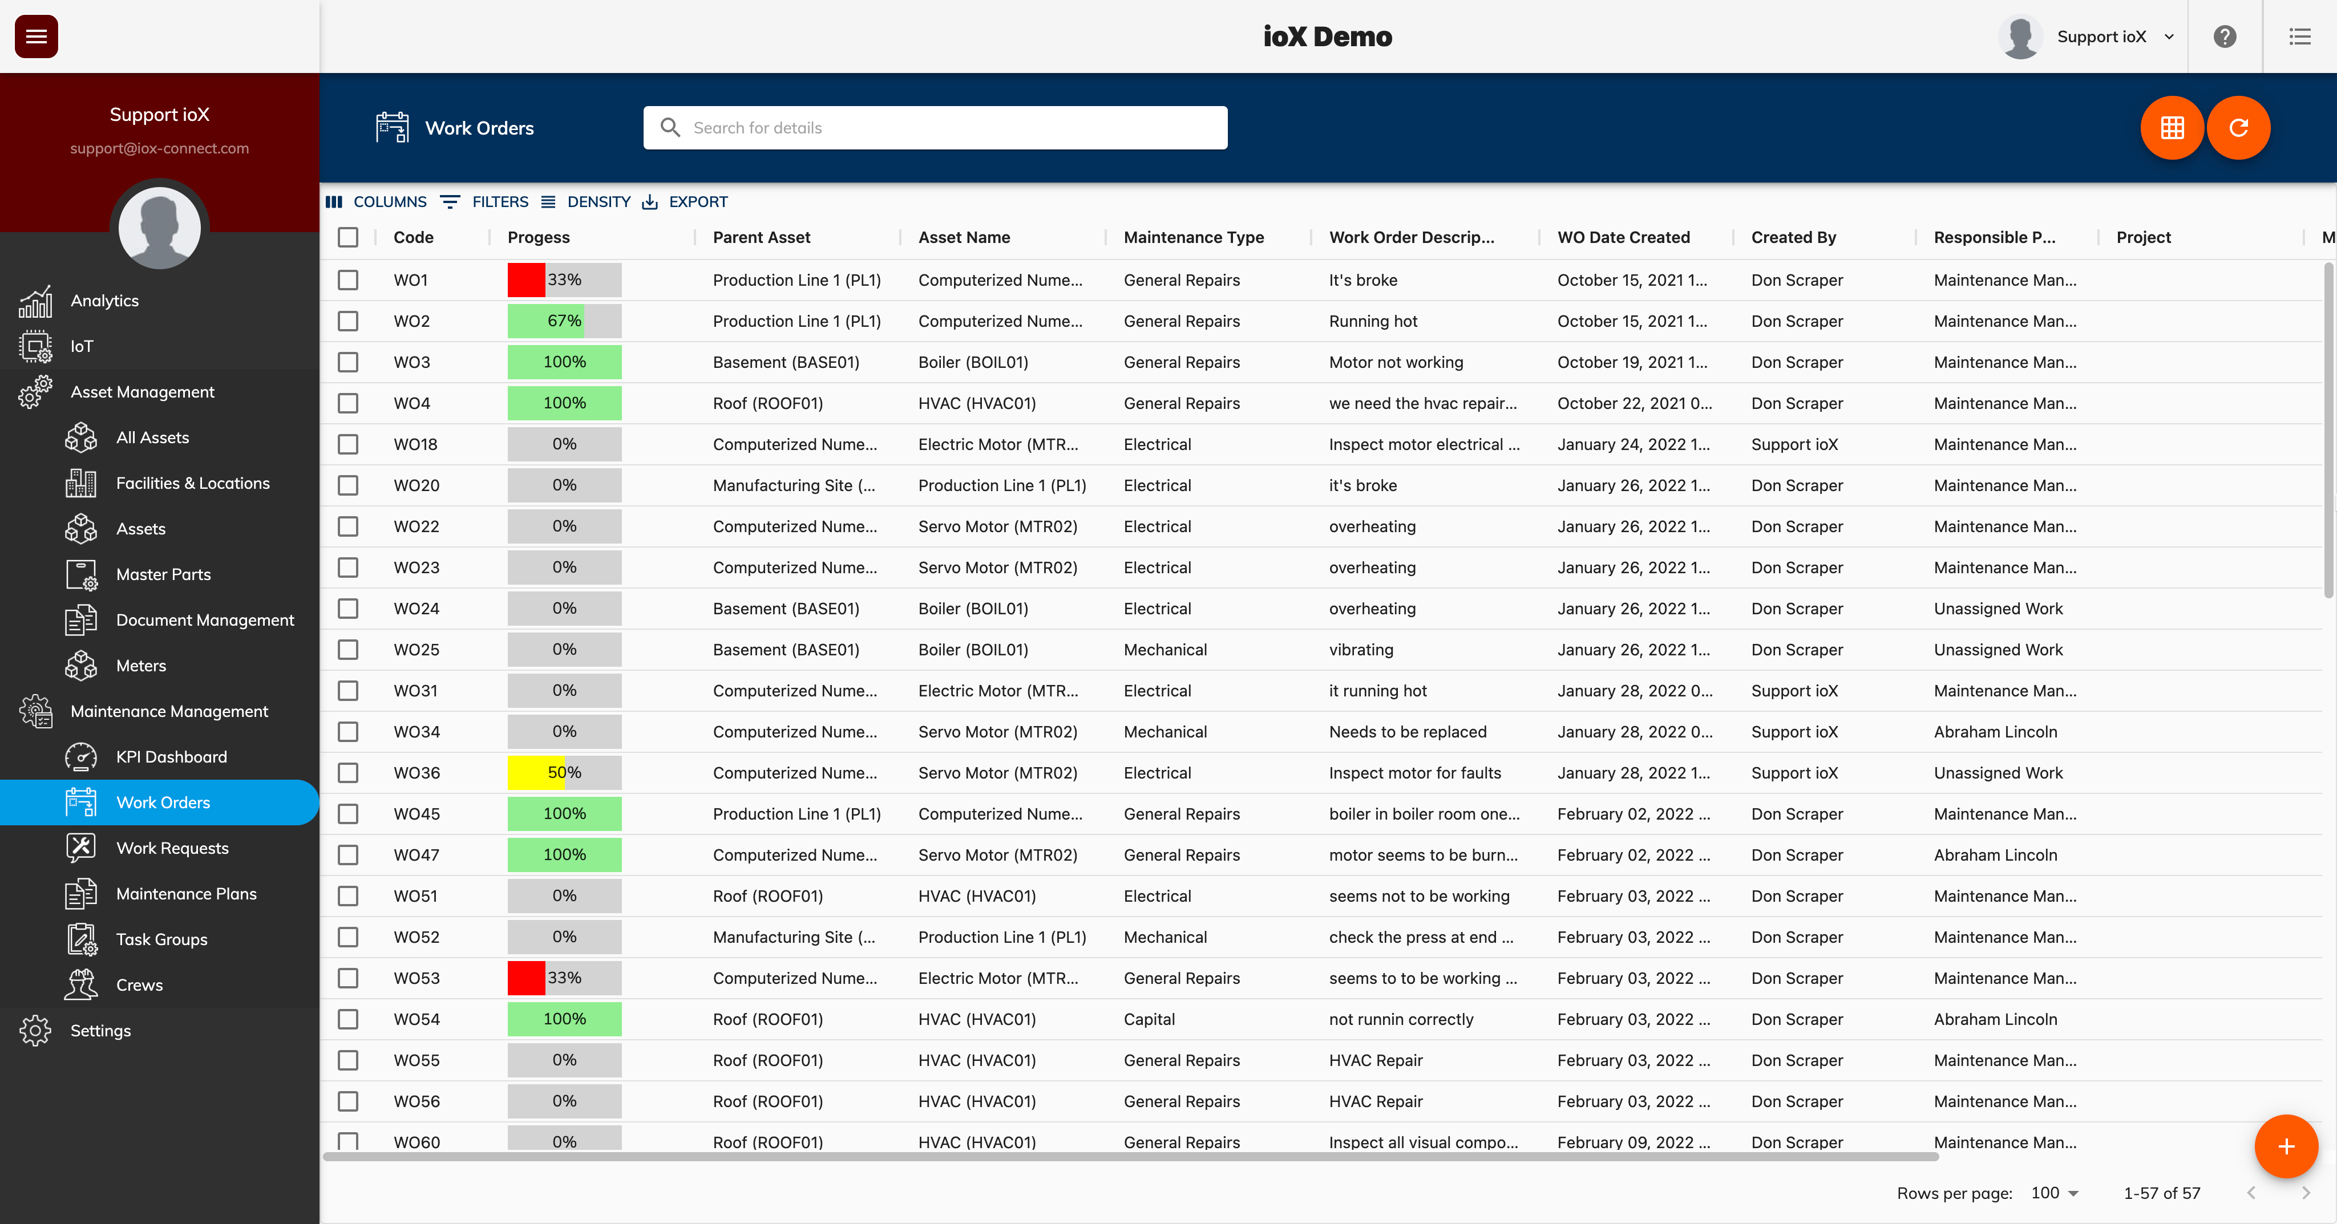2337x1224 pixels.
Task: Select the WO47 row checkbox
Action: 347,855
